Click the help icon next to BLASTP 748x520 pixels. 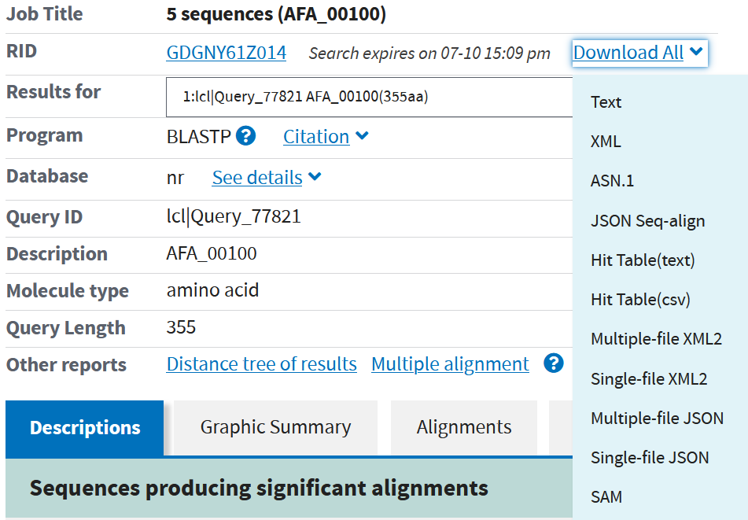pos(245,136)
